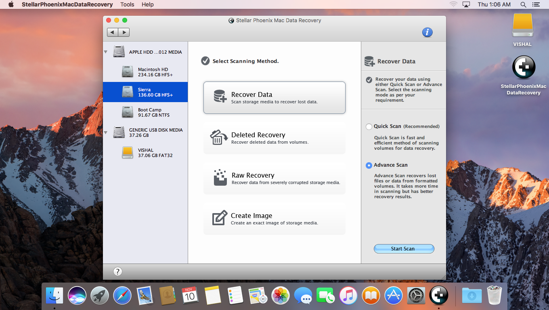Click the Start Scan button
The height and width of the screenshot is (310, 549).
[x=404, y=249]
